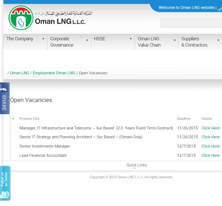Screen dimensions: 222x206
Task: Click Here for Senior IT Strategy Architect
Action: (210, 137)
